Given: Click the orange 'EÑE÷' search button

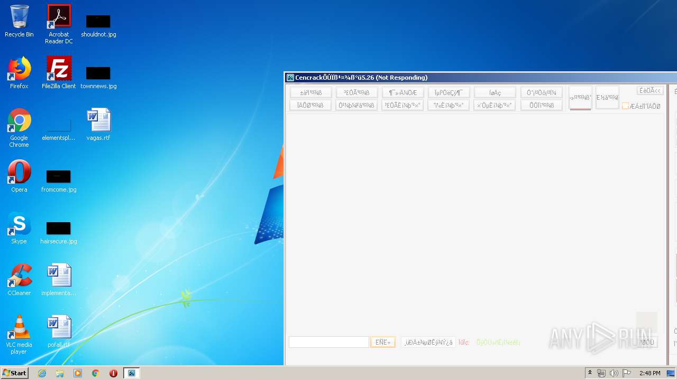Looking at the screenshot, I should pyautogui.click(x=383, y=342).
